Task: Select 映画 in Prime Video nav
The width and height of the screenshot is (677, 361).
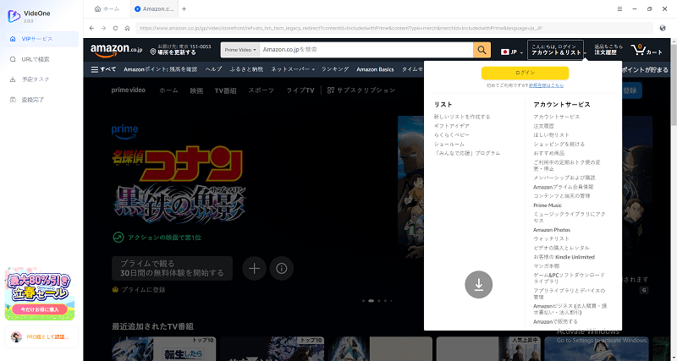Action: tap(196, 90)
